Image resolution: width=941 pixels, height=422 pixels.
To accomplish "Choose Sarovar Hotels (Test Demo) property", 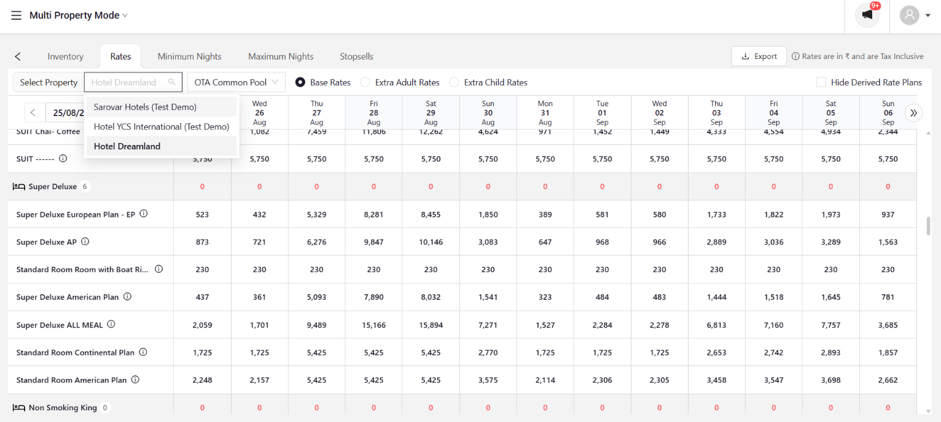I will tap(162, 107).
